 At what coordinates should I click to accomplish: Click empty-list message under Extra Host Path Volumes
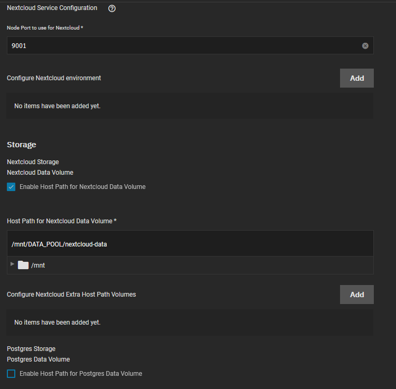pos(58,322)
